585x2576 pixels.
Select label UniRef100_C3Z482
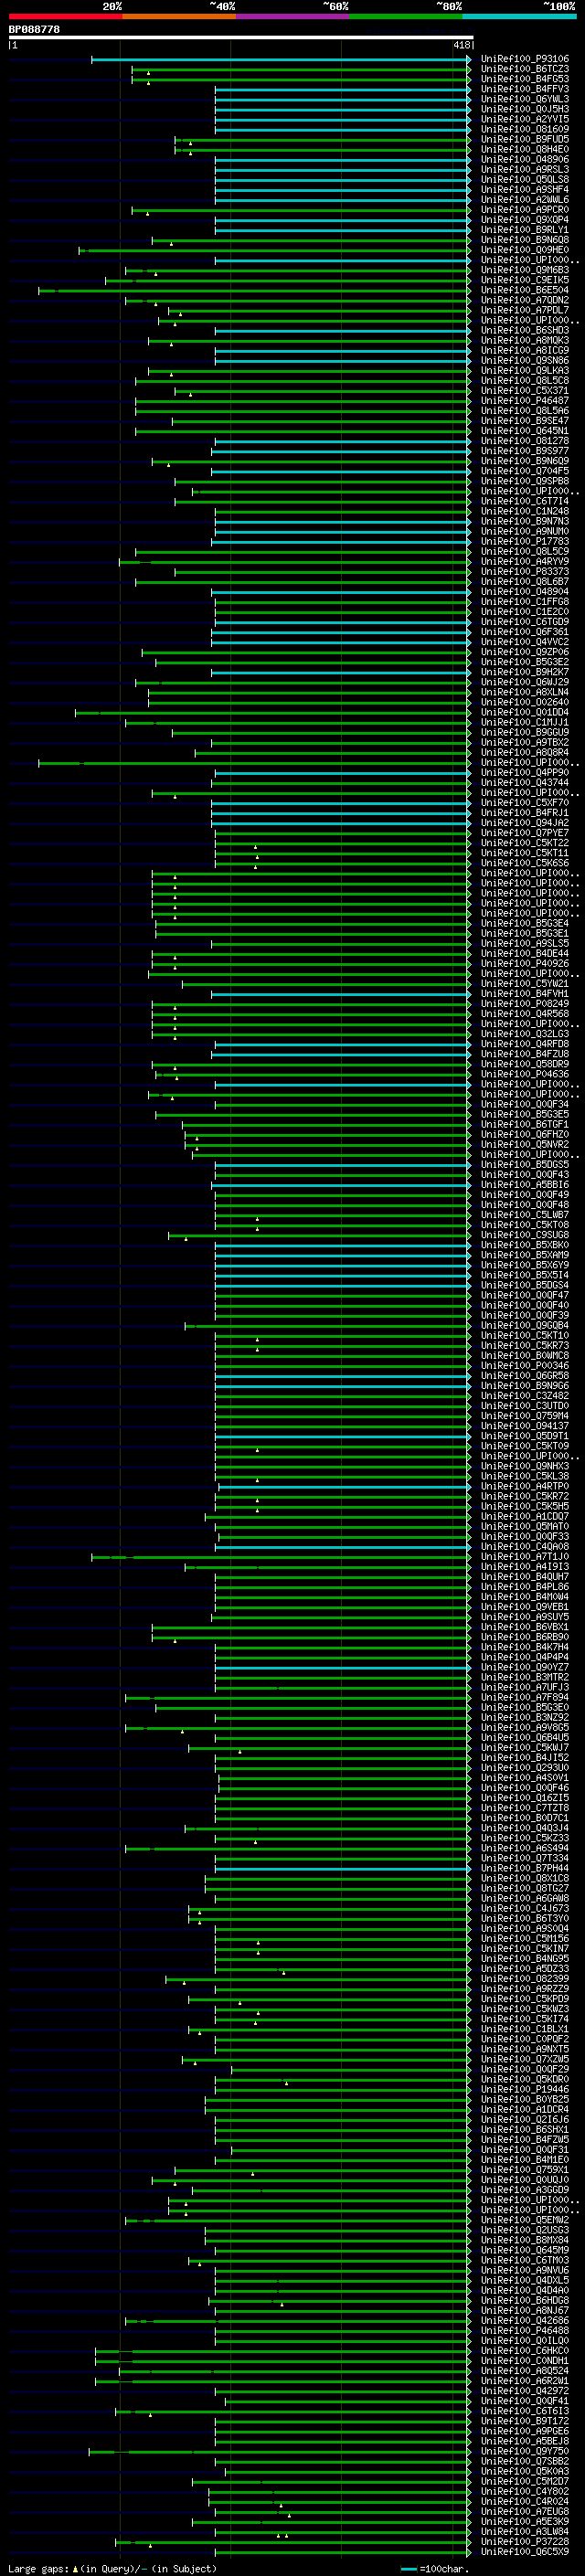tap(525, 1396)
